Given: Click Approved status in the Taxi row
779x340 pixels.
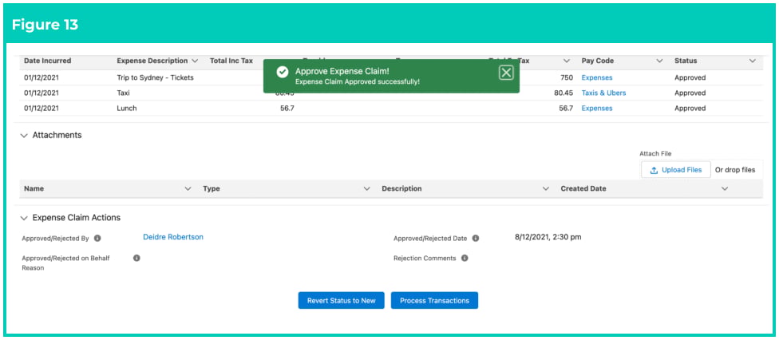Looking at the screenshot, I should 690,93.
